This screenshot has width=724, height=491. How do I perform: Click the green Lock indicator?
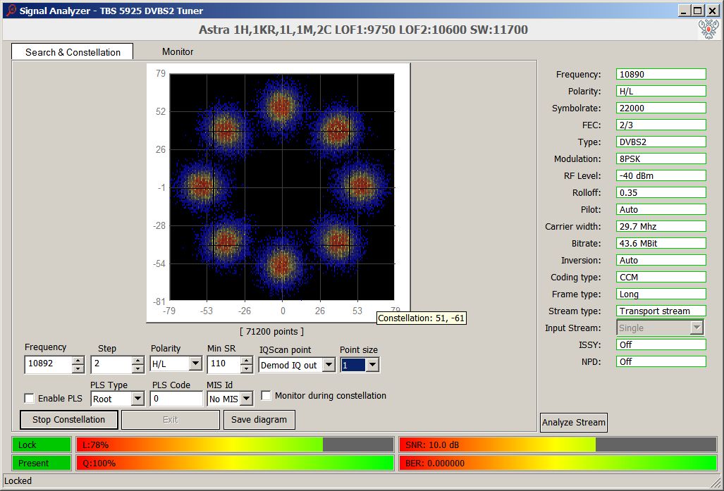[x=42, y=445]
